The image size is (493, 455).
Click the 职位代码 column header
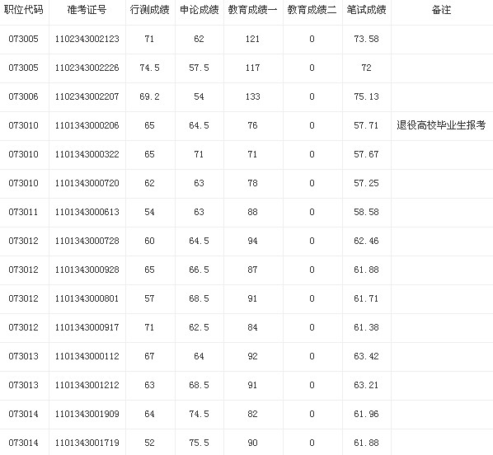[24, 10]
